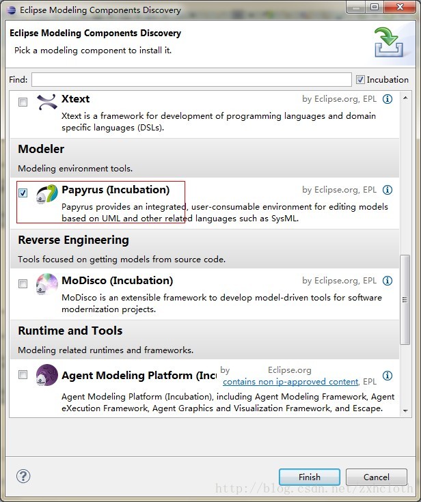This screenshot has width=421, height=502.
Task: Click 'Pick a modeling component' subtitle
Action: (93, 51)
